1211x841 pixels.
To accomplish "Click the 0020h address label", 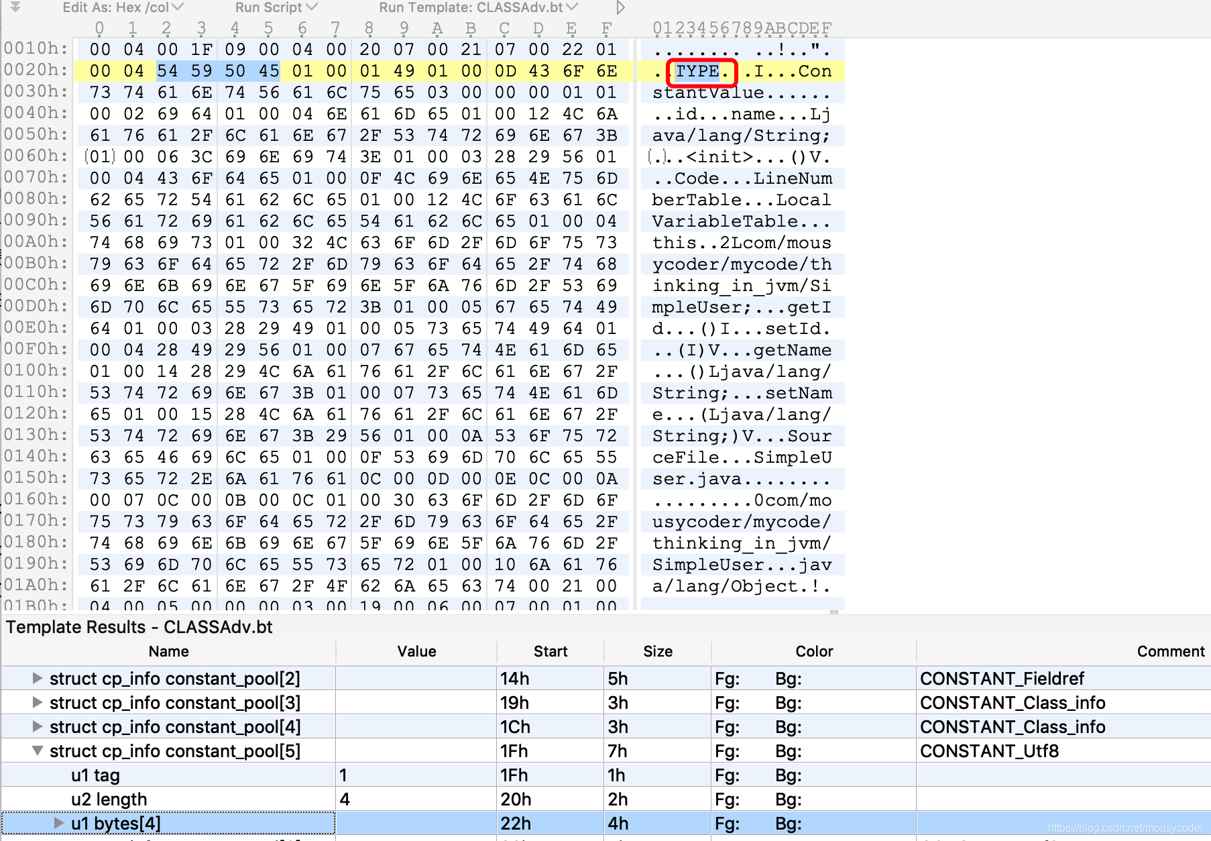I will click(36, 70).
